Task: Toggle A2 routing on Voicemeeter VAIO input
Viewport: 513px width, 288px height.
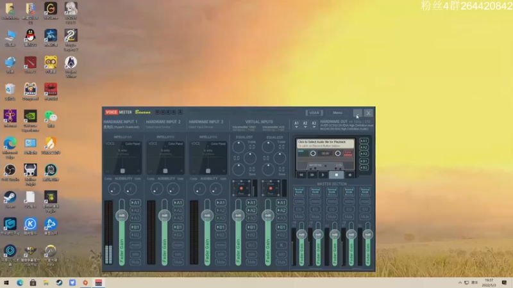Action: [x=251, y=211]
